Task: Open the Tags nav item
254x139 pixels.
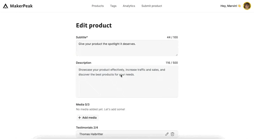Action: pyautogui.click(x=113, y=6)
